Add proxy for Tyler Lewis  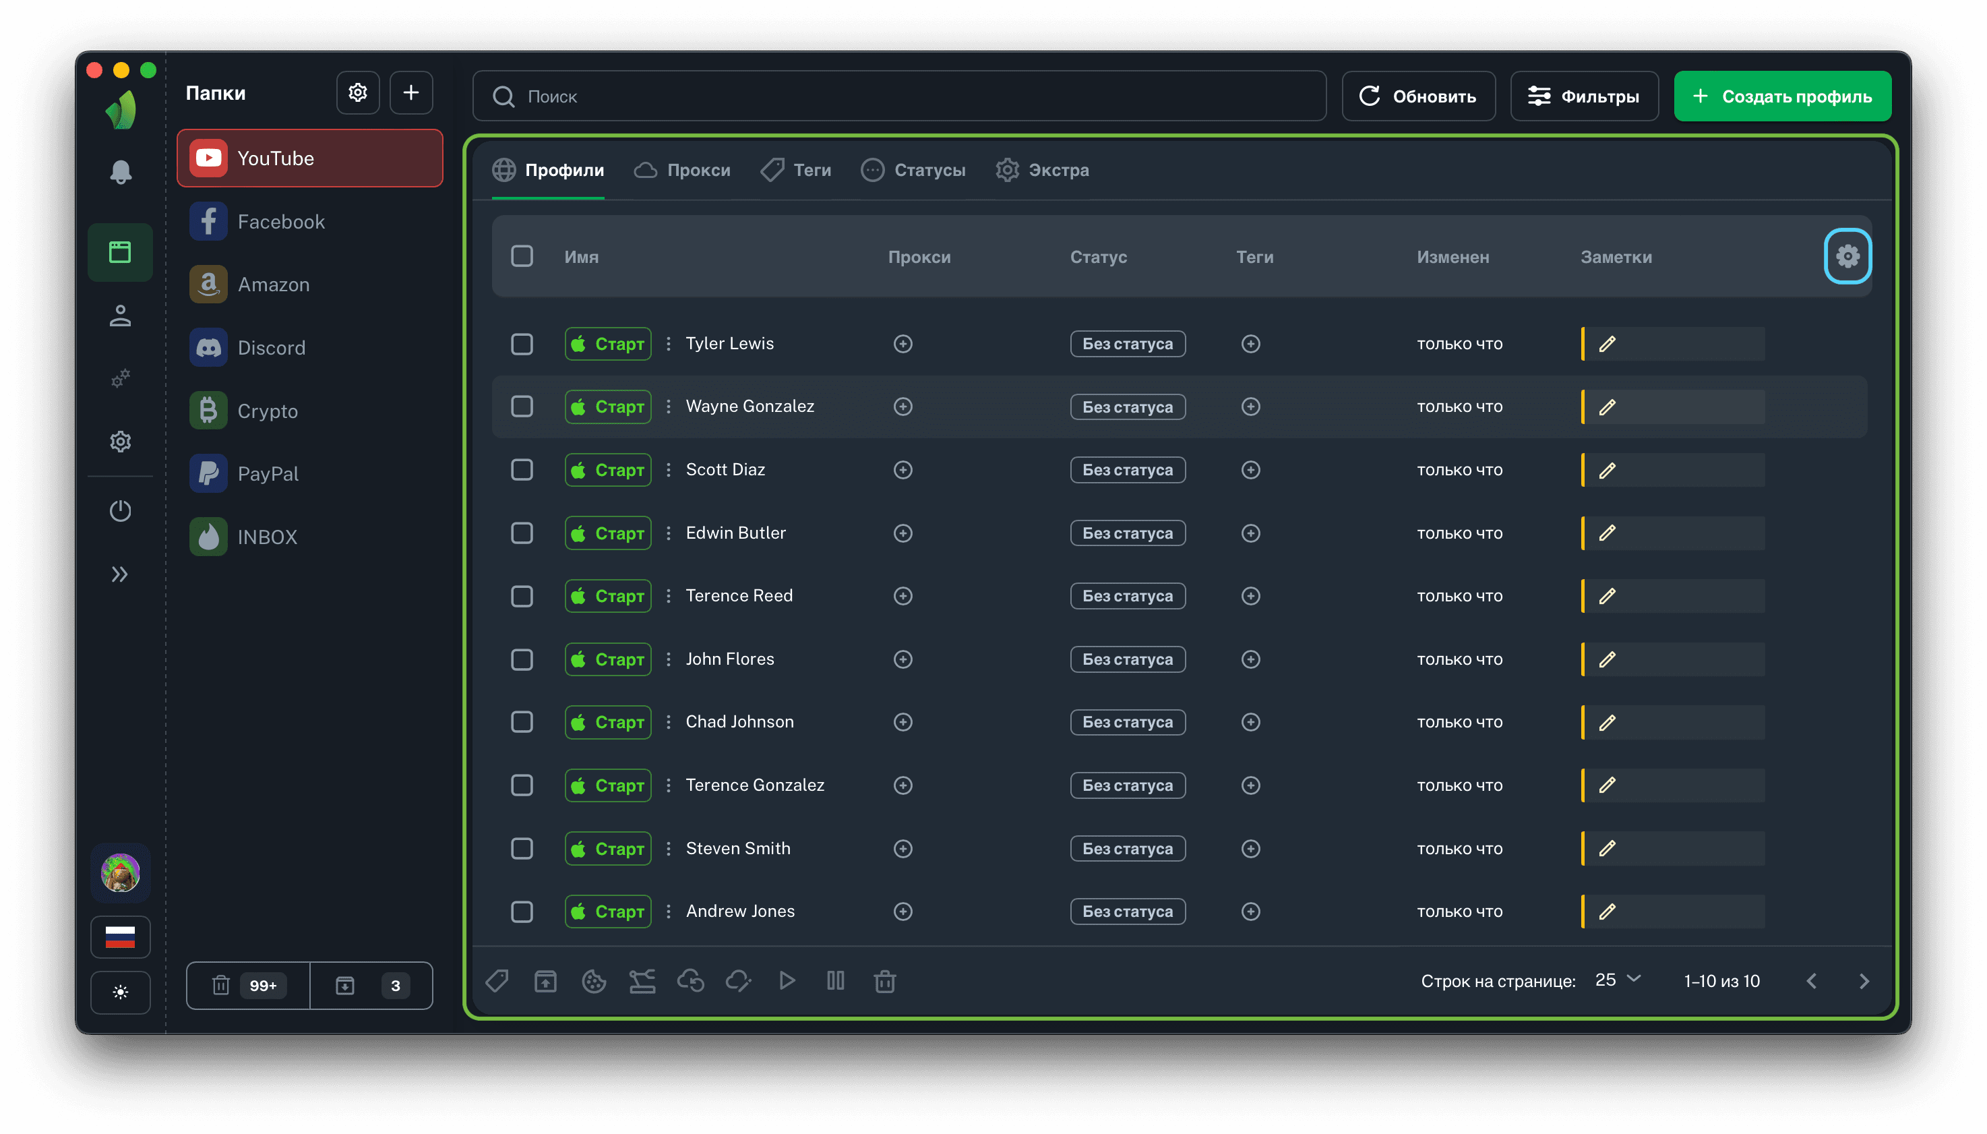(x=903, y=343)
